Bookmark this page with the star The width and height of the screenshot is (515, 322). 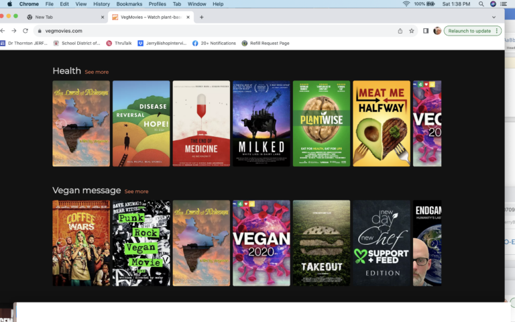tap(412, 31)
